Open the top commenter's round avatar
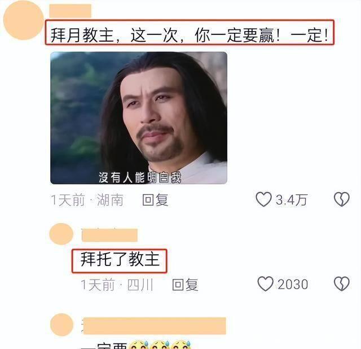The width and height of the screenshot is (361, 349). (24, 20)
